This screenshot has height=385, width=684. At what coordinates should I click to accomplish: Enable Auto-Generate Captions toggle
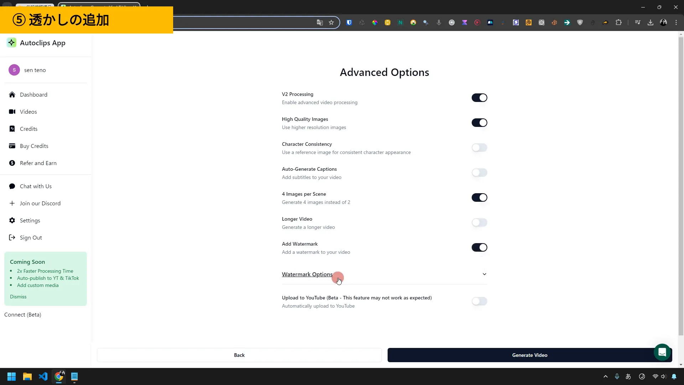[479, 173]
